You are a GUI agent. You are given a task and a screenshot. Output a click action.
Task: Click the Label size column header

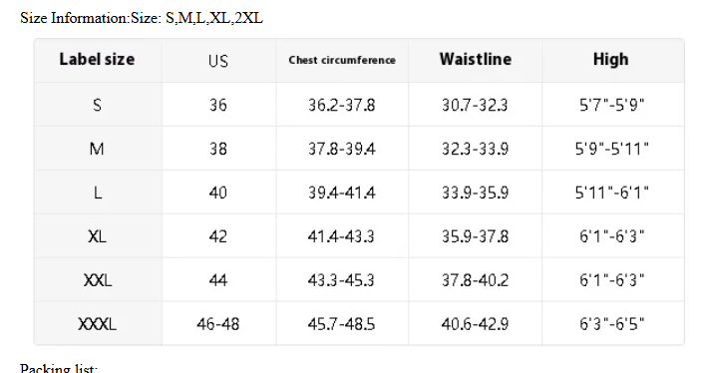pyautogui.click(x=97, y=59)
